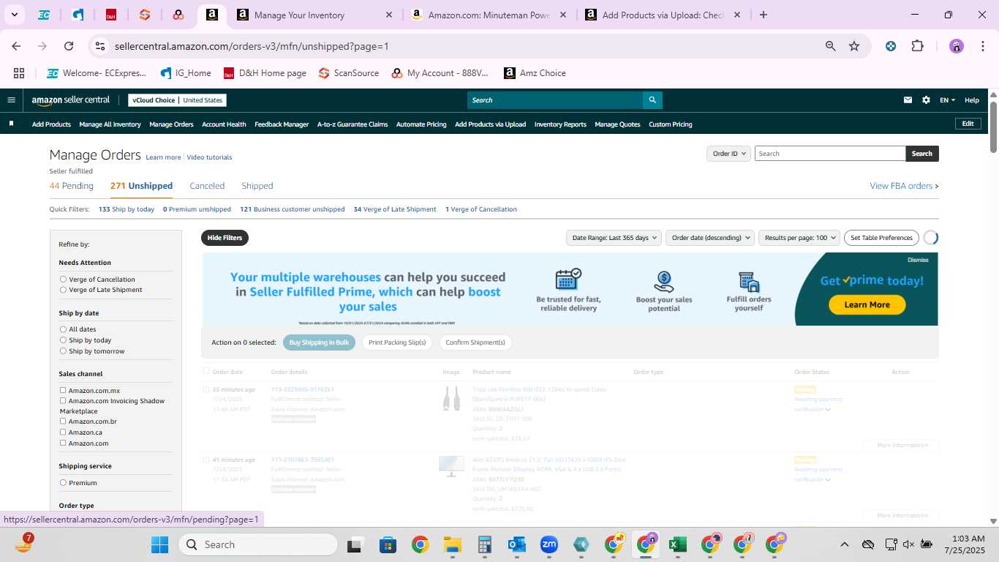Image resolution: width=999 pixels, height=562 pixels.
Task: Click the browser zoom magnifier icon
Action: (831, 46)
